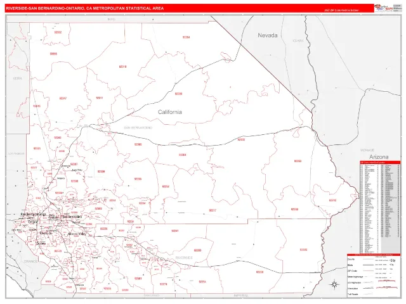This screenshot has width=406, height=304.
Task: Click the Nevada state label
Action: [x=268, y=35]
